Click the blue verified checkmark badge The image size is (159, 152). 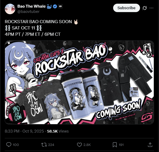55,6
